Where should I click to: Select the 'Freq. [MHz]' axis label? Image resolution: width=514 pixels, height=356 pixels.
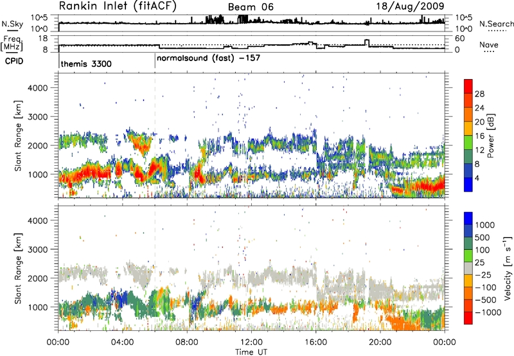click(x=12, y=44)
